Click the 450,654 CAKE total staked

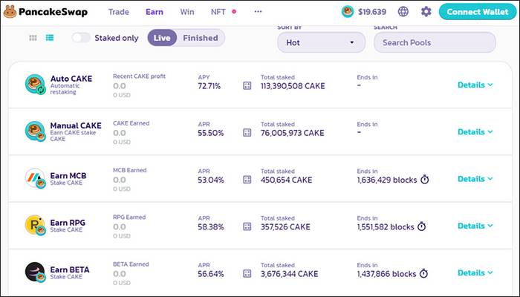pyautogui.click(x=287, y=180)
